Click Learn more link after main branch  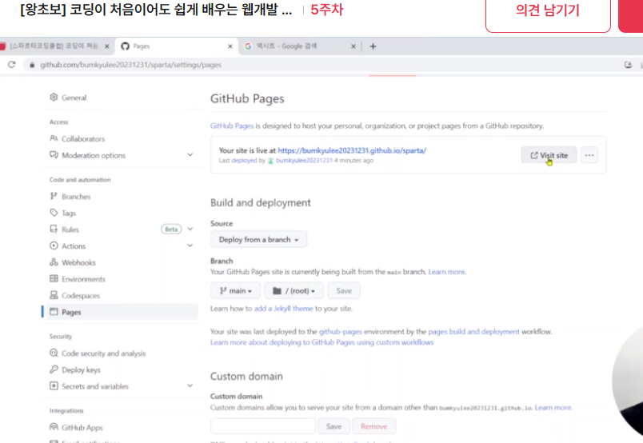(x=447, y=272)
